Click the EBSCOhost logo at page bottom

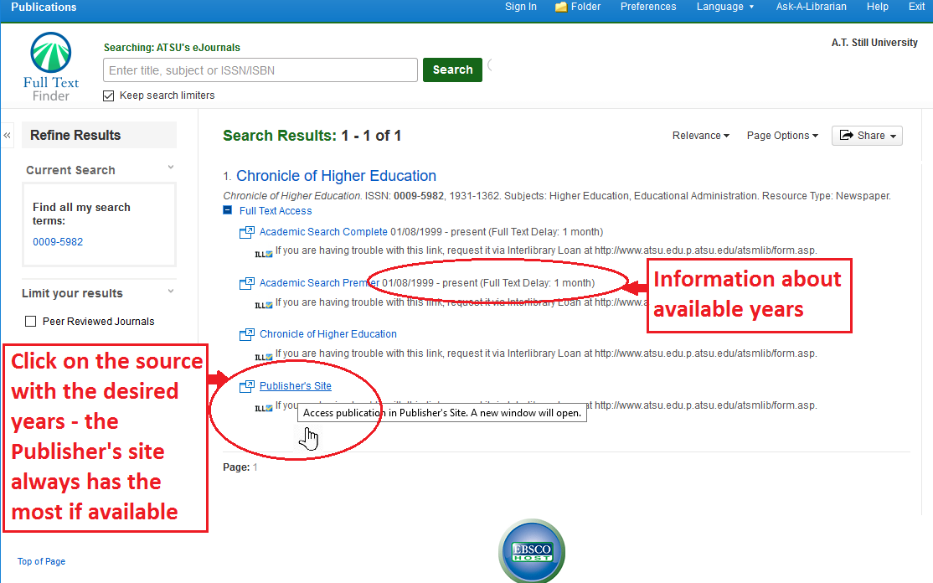click(532, 551)
